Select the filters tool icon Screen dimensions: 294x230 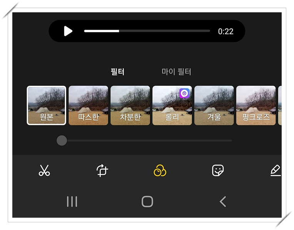160,170
